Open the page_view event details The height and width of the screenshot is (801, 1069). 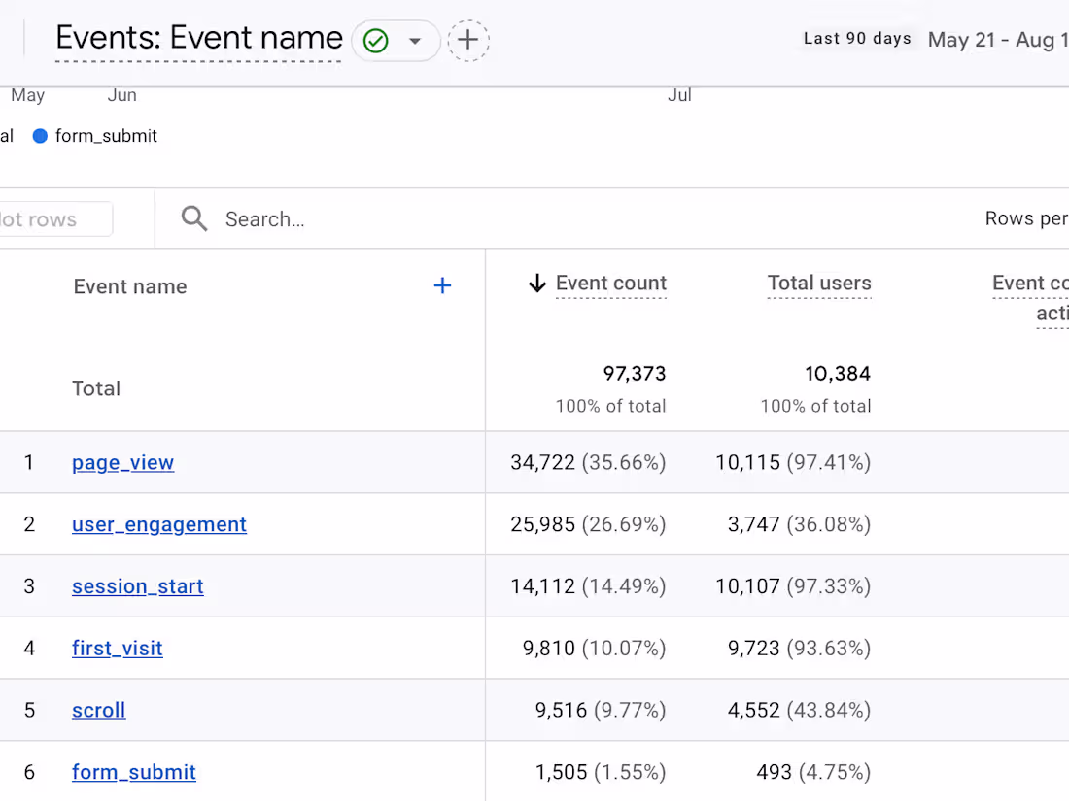pyautogui.click(x=122, y=463)
